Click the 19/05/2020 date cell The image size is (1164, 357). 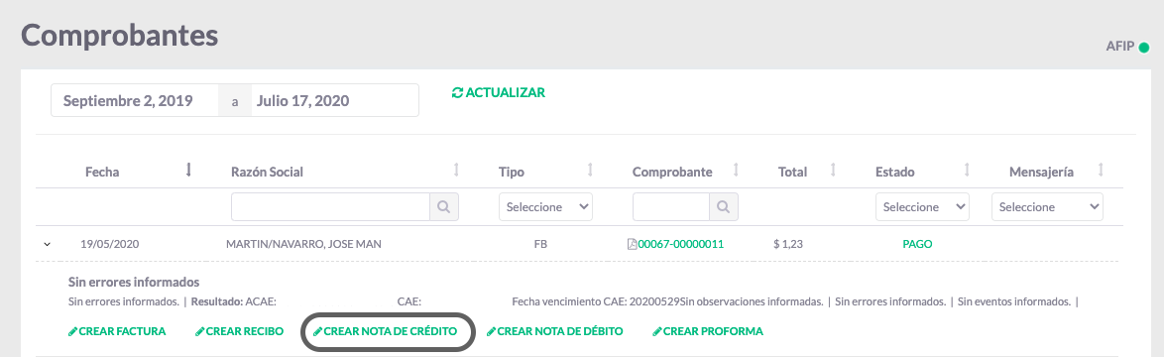pos(110,243)
